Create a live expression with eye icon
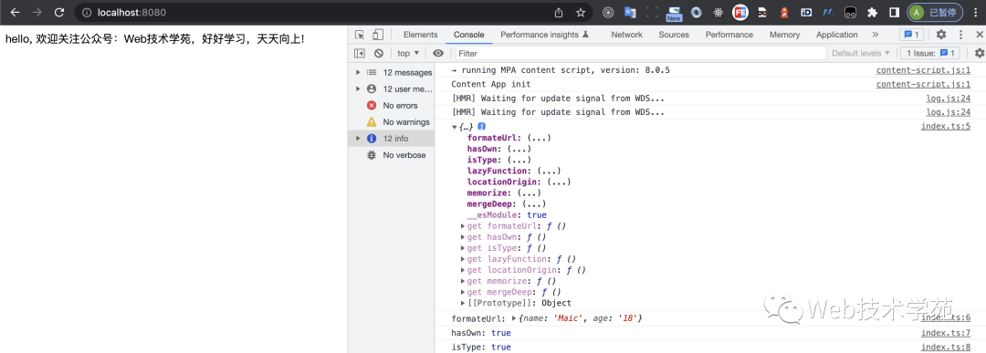The height and width of the screenshot is (353, 986). (438, 54)
